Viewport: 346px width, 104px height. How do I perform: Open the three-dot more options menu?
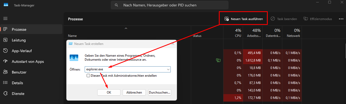(x=341, y=19)
